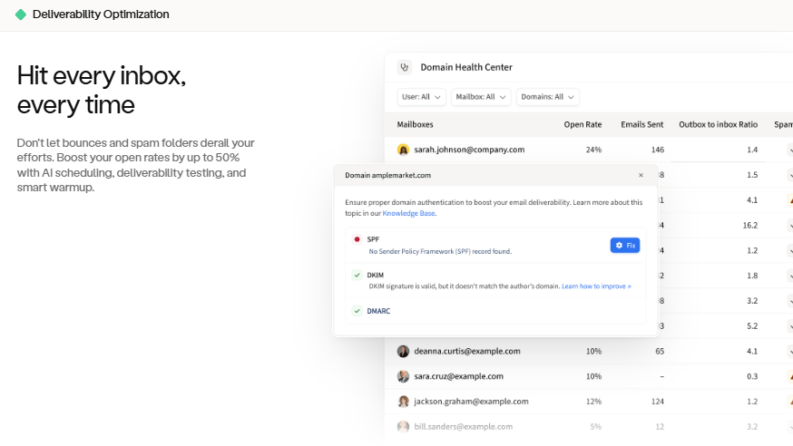Open the User: All filter dropdown
This screenshot has width=793, height=446.
421,97
